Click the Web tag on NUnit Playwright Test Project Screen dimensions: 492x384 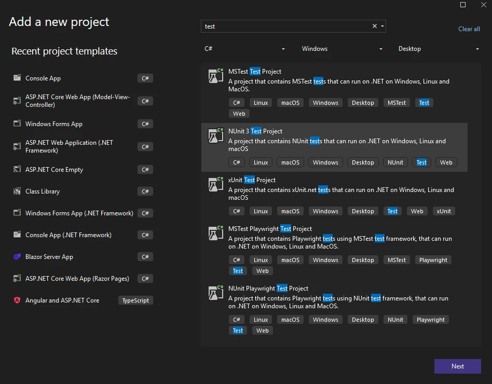pos(262,331)
